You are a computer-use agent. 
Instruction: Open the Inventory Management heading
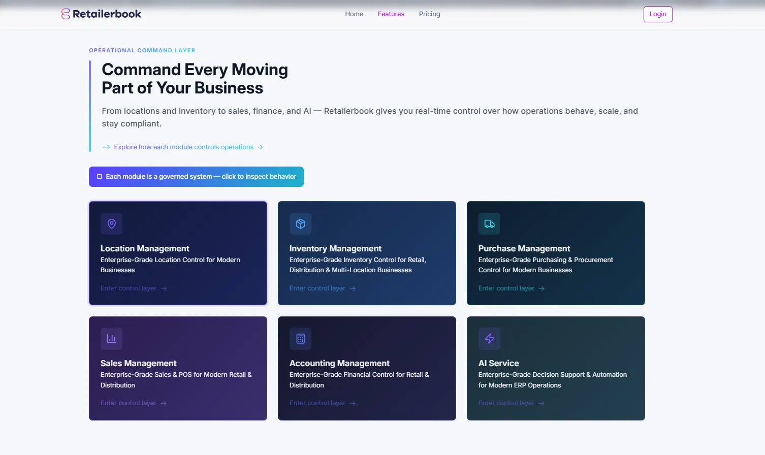coord(335,248)
